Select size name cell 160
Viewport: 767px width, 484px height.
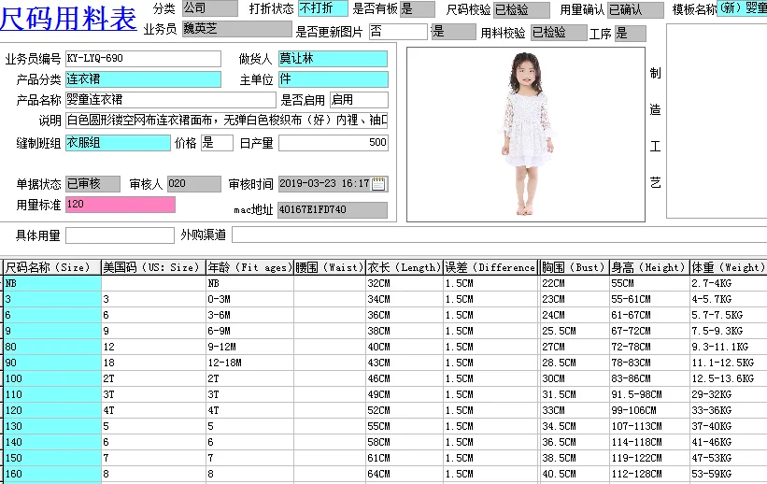pos(52,475)
